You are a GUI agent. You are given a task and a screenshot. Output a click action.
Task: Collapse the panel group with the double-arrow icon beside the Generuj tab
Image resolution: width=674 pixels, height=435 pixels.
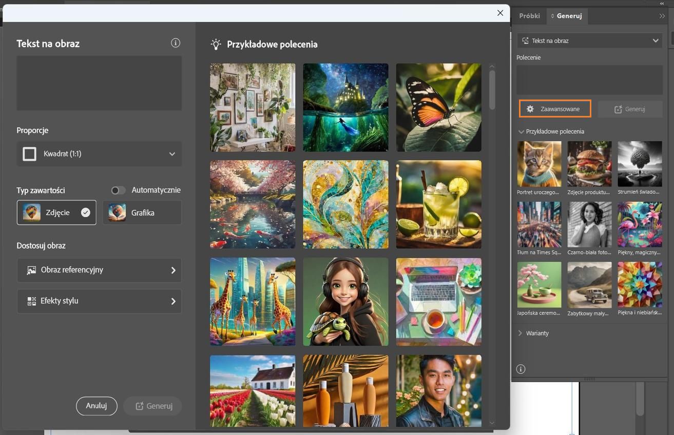tap(662, 16)
